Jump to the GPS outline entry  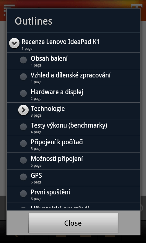(x=73, y=178)
